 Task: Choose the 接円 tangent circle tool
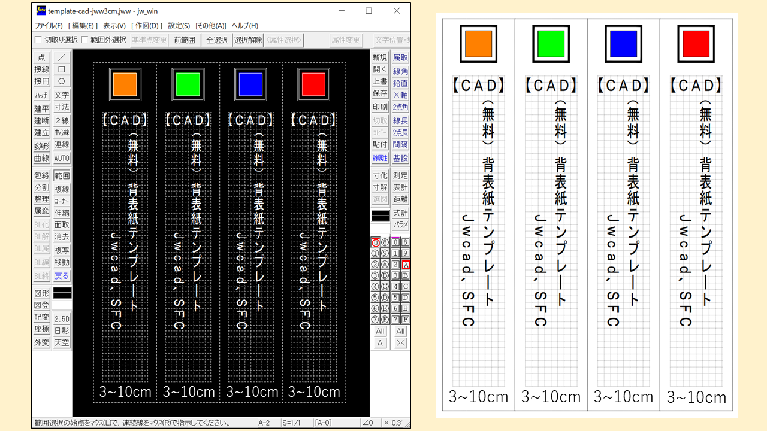[x=41, y=81]
